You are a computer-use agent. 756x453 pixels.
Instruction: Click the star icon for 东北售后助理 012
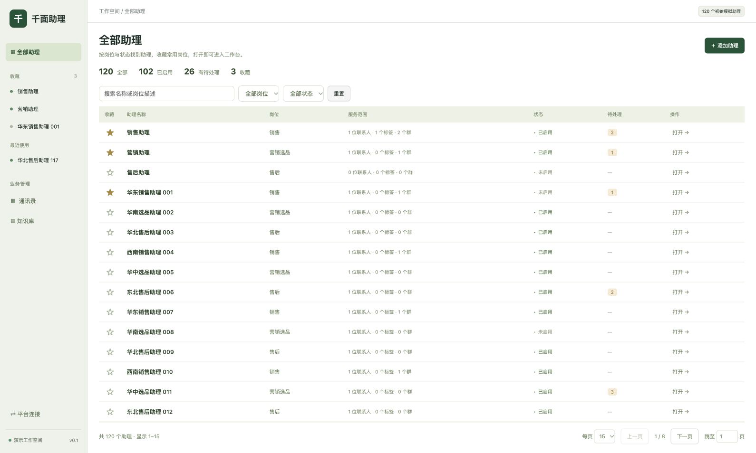click(x=110, y=412)
